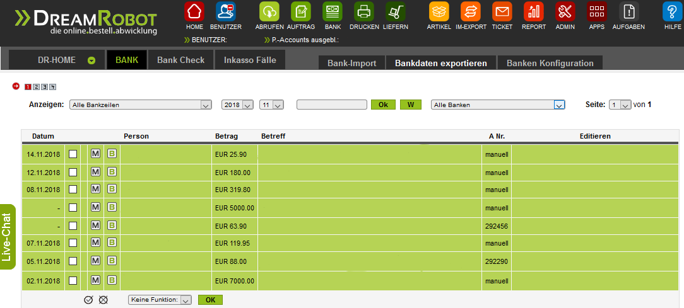The image size is (684, 308).
Task: Click the Datum column header
Action: (43, 136)
